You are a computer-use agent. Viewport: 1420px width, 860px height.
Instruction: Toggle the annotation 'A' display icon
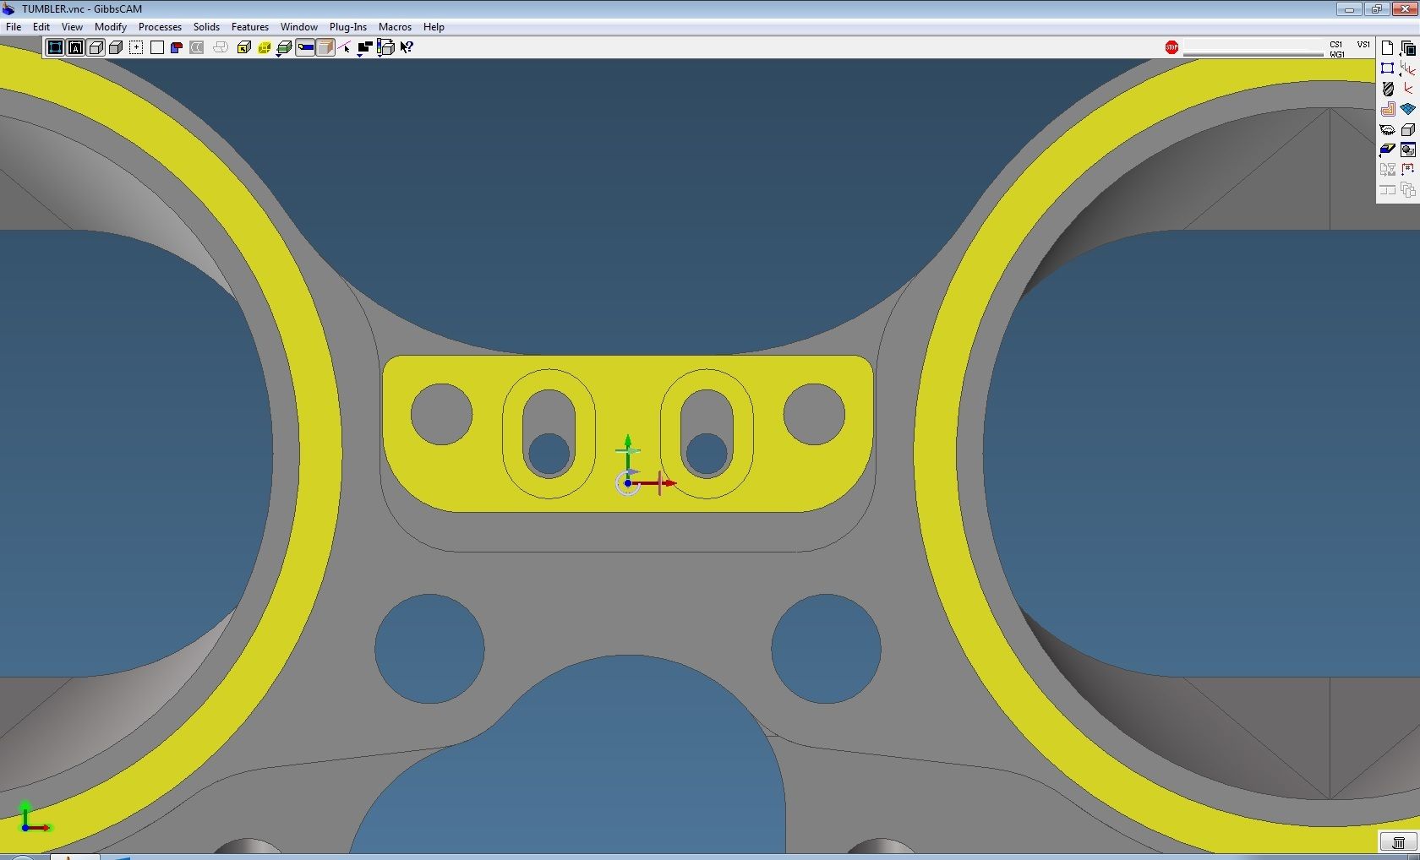(75, 47)
